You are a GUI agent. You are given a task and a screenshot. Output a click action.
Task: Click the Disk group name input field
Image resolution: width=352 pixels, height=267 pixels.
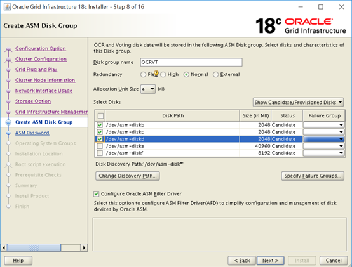[x=191, y=62]
